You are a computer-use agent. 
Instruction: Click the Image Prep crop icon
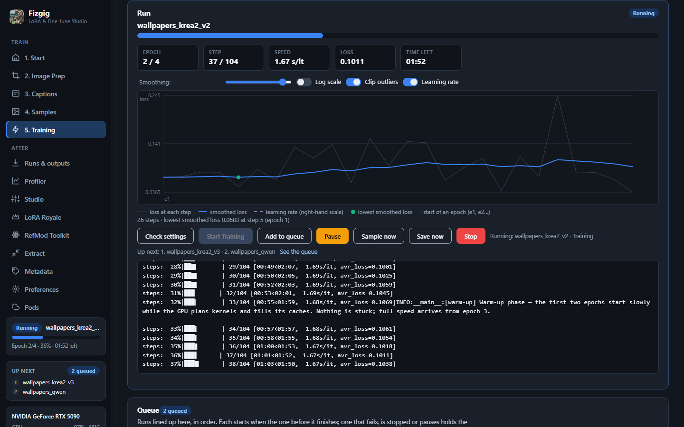pos(16,76)
